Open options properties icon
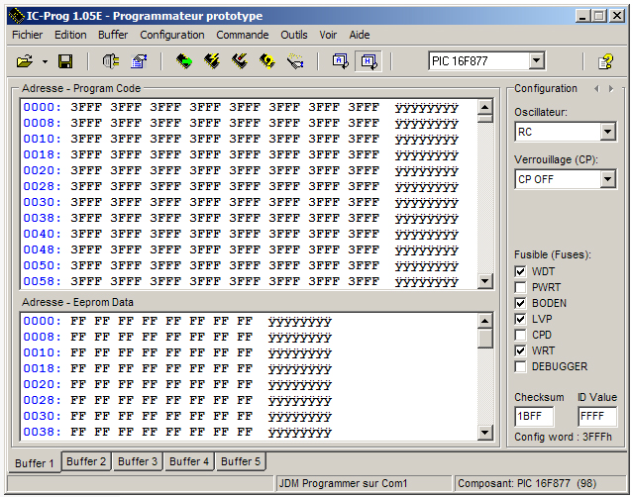The width and height of the screenshot is (632, 497). tap(139, 61)
